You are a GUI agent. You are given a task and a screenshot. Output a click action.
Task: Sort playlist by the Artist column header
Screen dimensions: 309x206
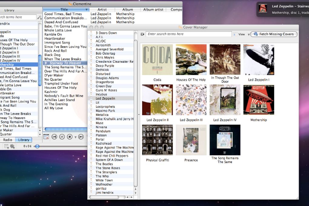(102, 10)
